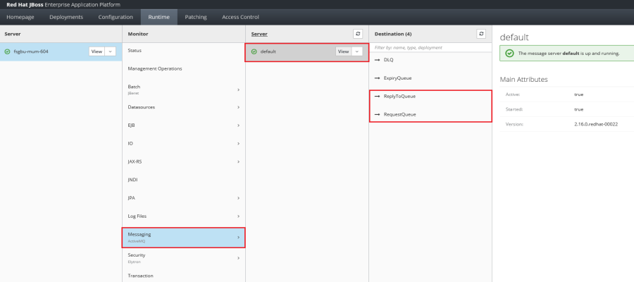Expand the Datasources chevron

tap(239, 107)
